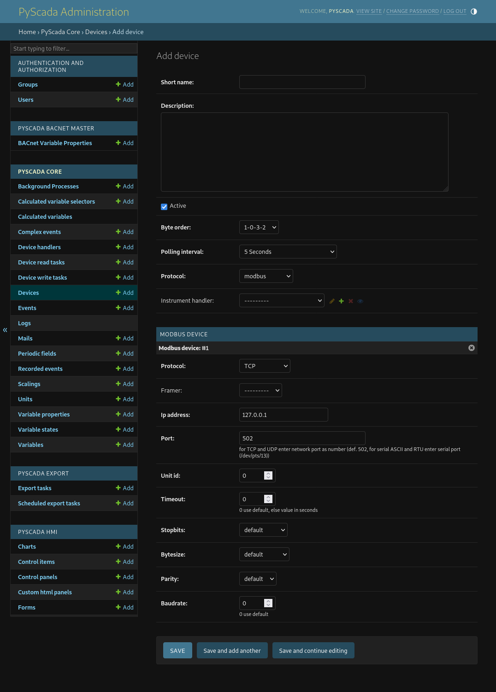496x692 pixels.
Task: Open Scheduled export tasks in the sidebar
Action: tap(49, 504)
